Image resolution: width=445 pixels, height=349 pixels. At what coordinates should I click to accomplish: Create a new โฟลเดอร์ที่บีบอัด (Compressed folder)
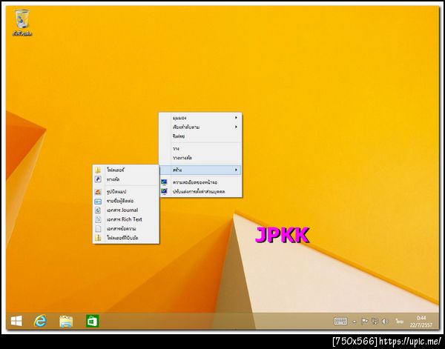(x=126, y=238)
